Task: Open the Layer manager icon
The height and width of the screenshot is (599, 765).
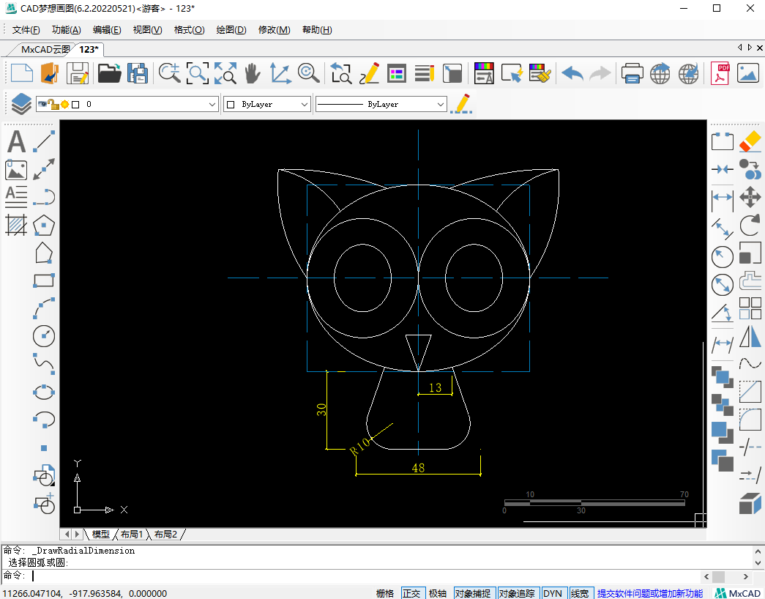Action: (x=21, y=104)
